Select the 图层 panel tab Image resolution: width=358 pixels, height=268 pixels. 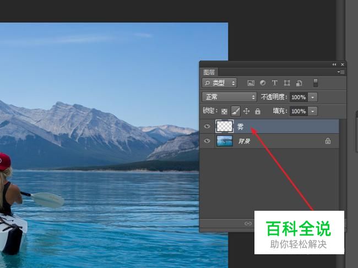pos(209,72)
